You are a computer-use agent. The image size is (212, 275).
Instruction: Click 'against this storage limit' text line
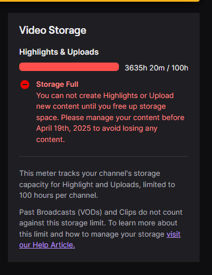98,223
